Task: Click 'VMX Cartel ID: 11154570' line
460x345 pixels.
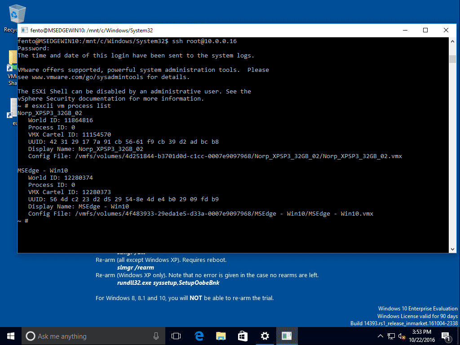Action: (x=70, y=134)
